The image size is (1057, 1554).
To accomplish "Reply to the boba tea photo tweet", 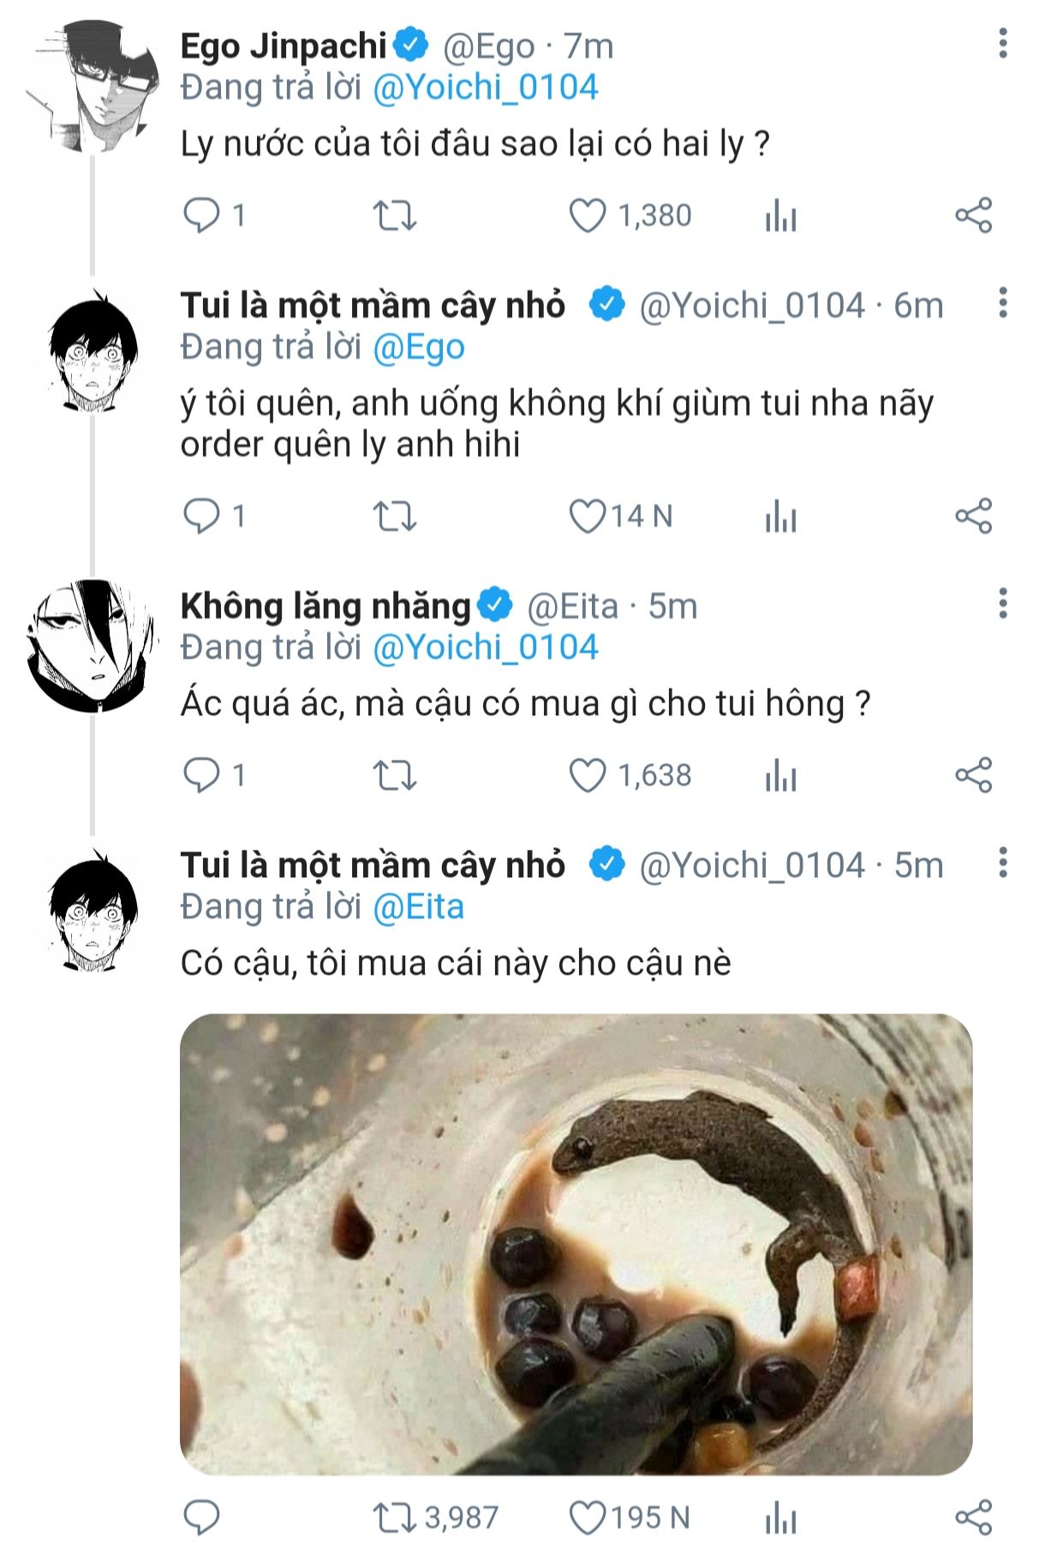I will 202,1518.
